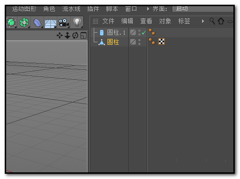240x179 pixels.
Task: Open the 流水线 menu
Action: click(71, 9)
